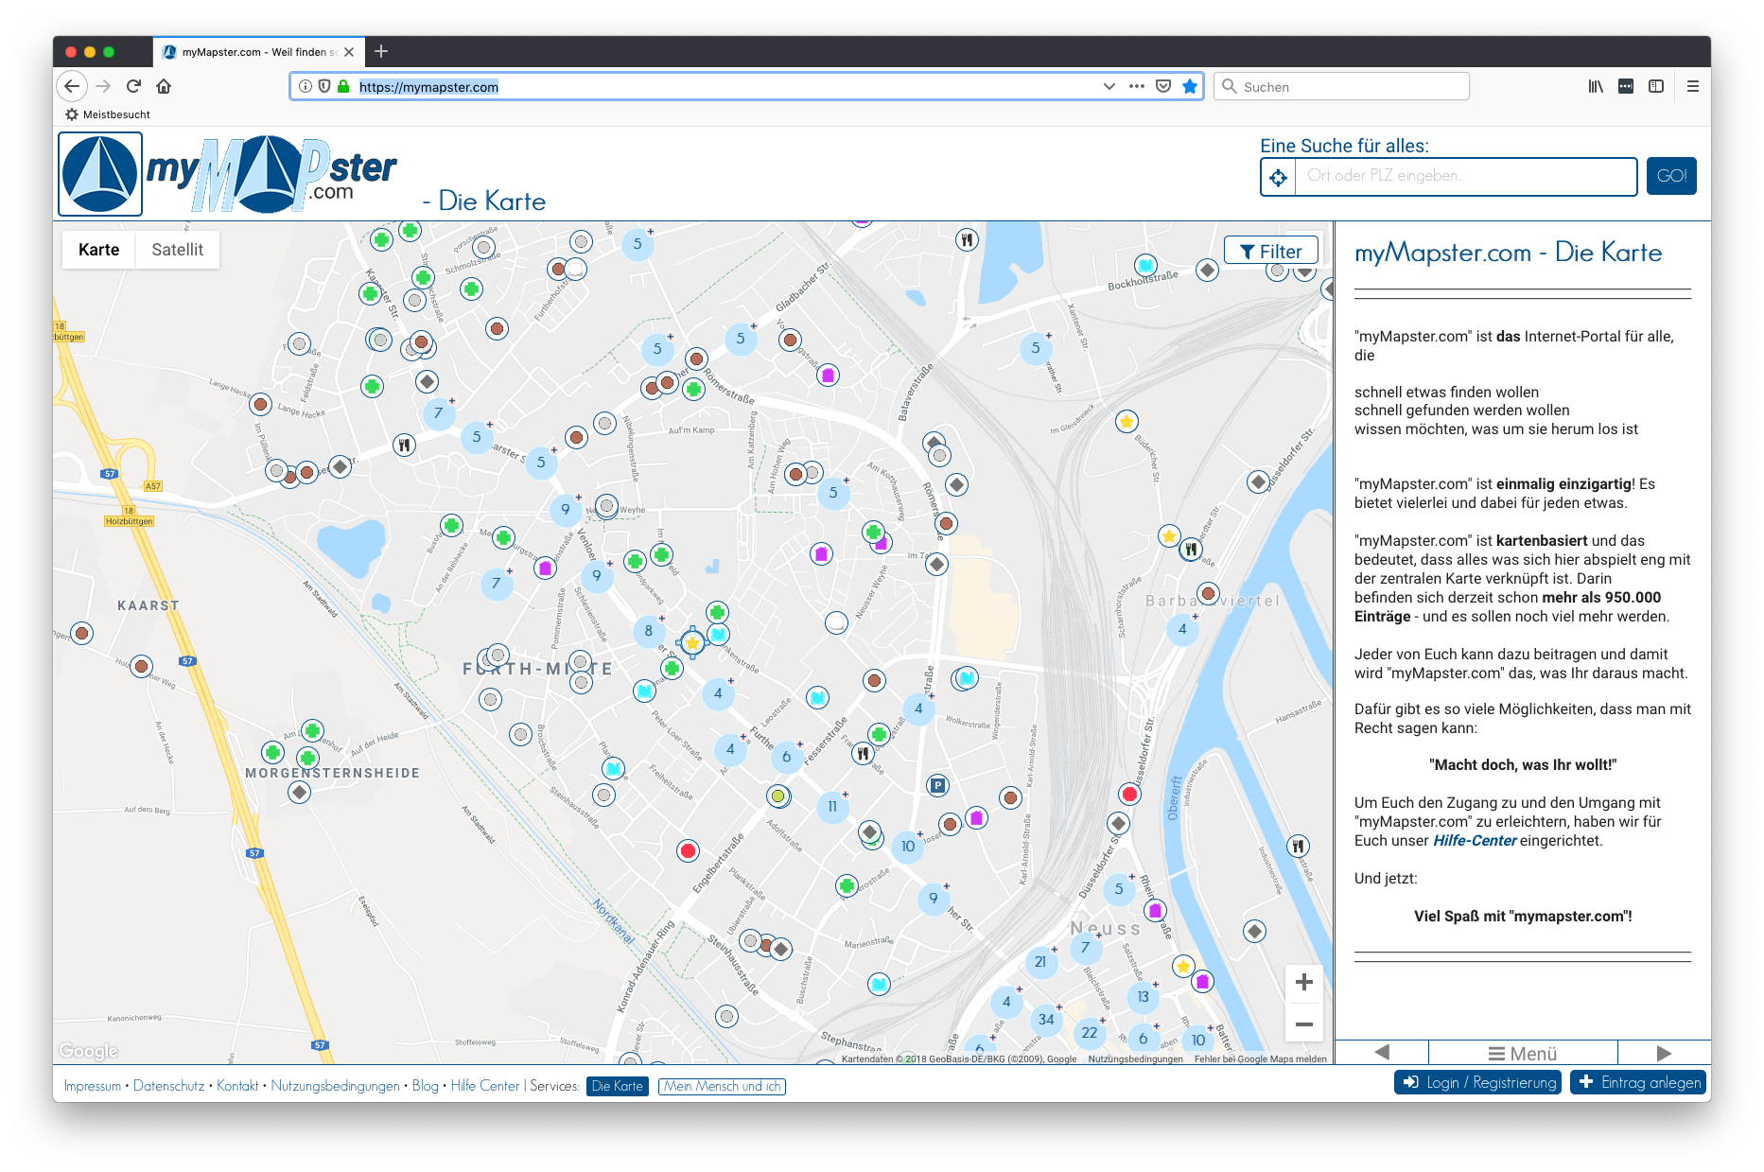Toggle the browser sidebar view

tap(1656, 86)
